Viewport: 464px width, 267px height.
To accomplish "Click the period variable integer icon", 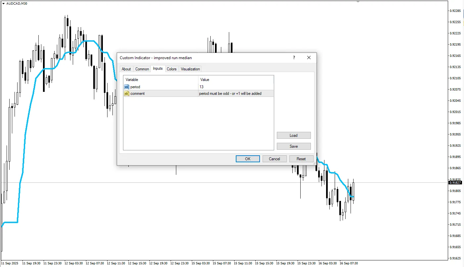I will (x=126, y=87).
